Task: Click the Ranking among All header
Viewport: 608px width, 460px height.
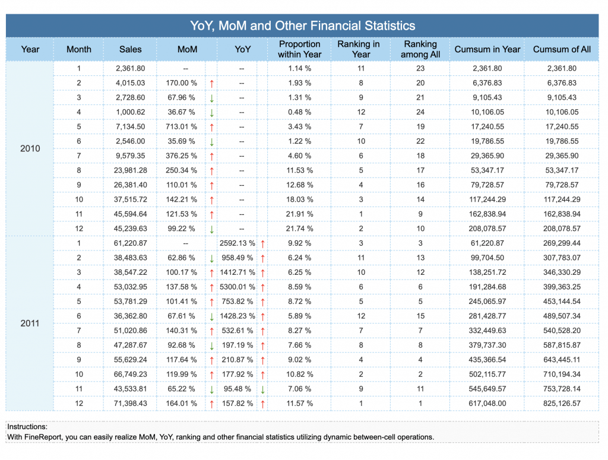Action: 420,49
